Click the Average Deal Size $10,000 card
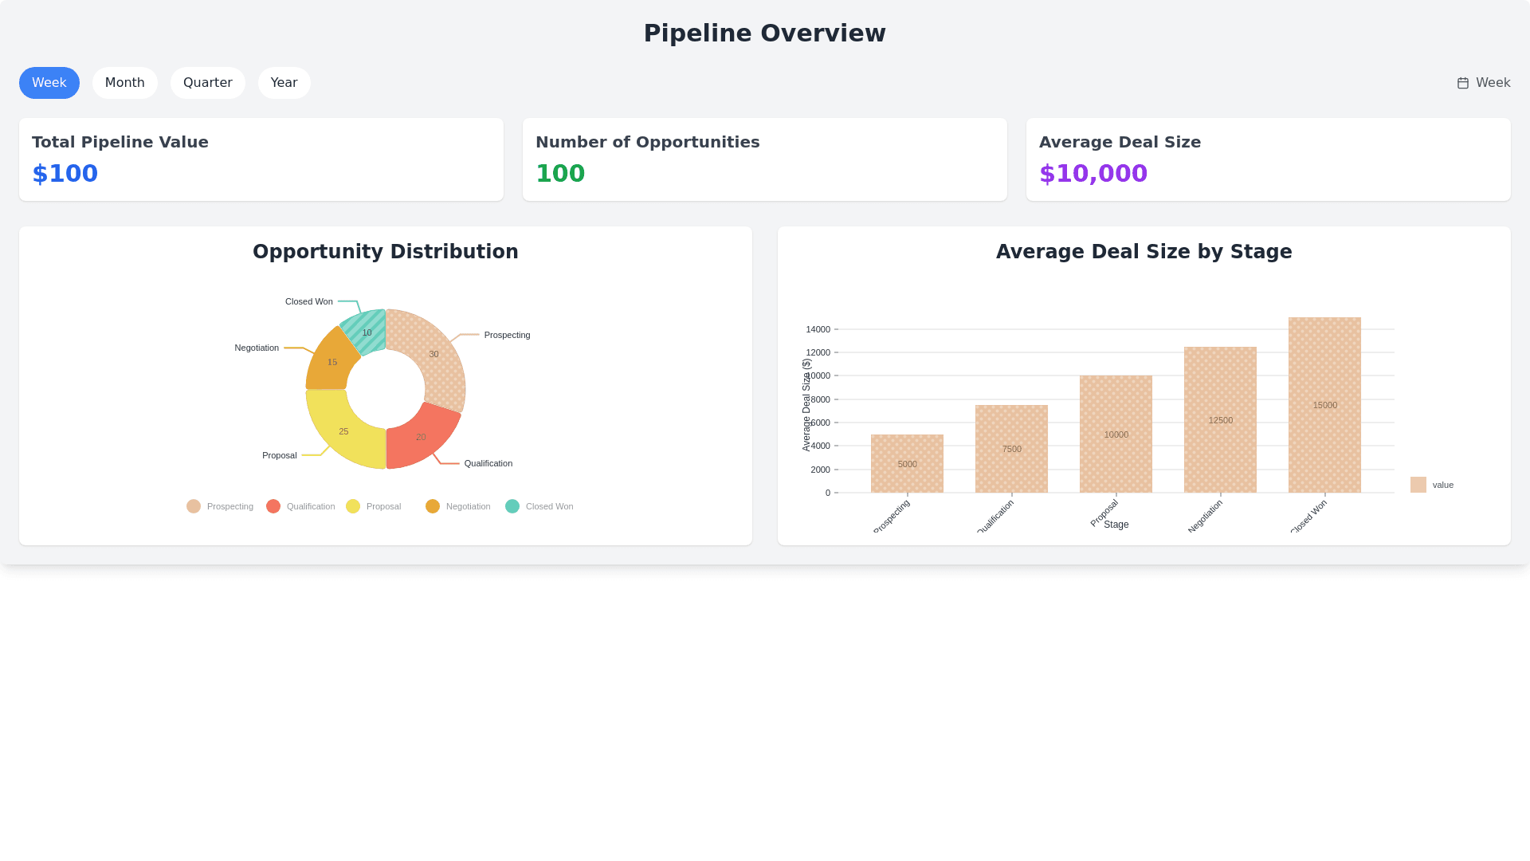 1268,159
